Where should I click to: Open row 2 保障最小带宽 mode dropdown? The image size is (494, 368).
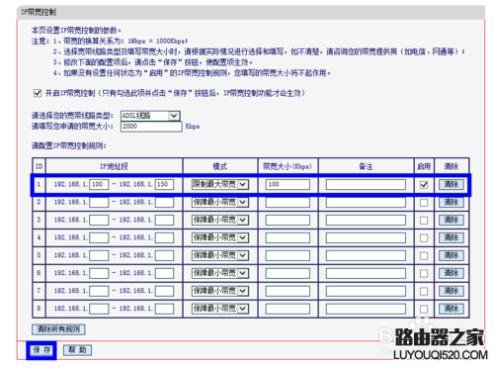219,202
